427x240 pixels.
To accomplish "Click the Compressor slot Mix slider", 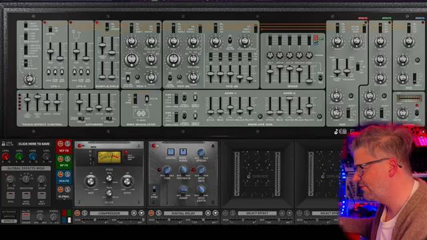I will coord(130,220).
